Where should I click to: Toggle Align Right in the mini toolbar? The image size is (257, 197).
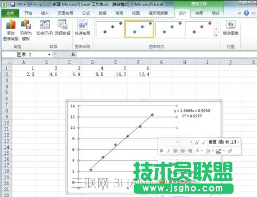[190, 150]
